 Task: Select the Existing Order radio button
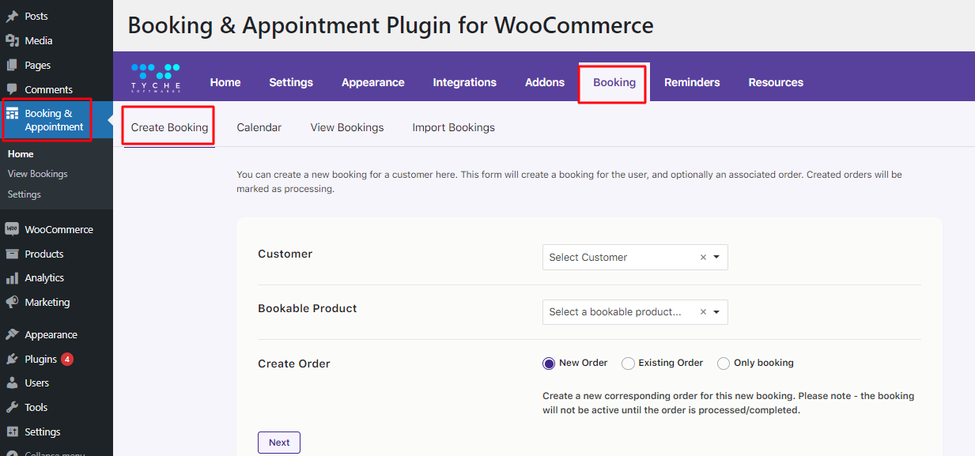[x=628, y=364]
